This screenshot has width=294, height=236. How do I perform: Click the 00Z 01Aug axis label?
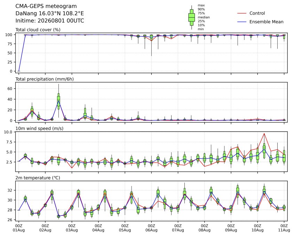pyautogui.click(x=18, y=228)
